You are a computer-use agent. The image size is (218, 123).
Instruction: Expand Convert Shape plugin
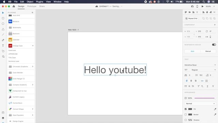coord(33,109)
